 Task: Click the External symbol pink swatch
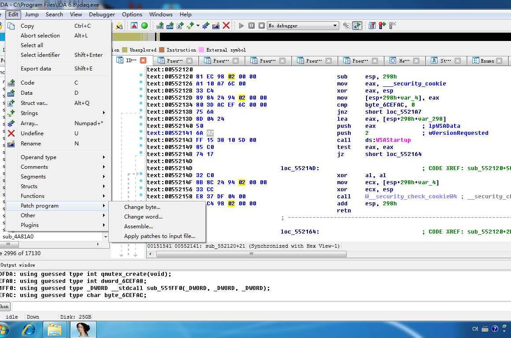[201, 50]
